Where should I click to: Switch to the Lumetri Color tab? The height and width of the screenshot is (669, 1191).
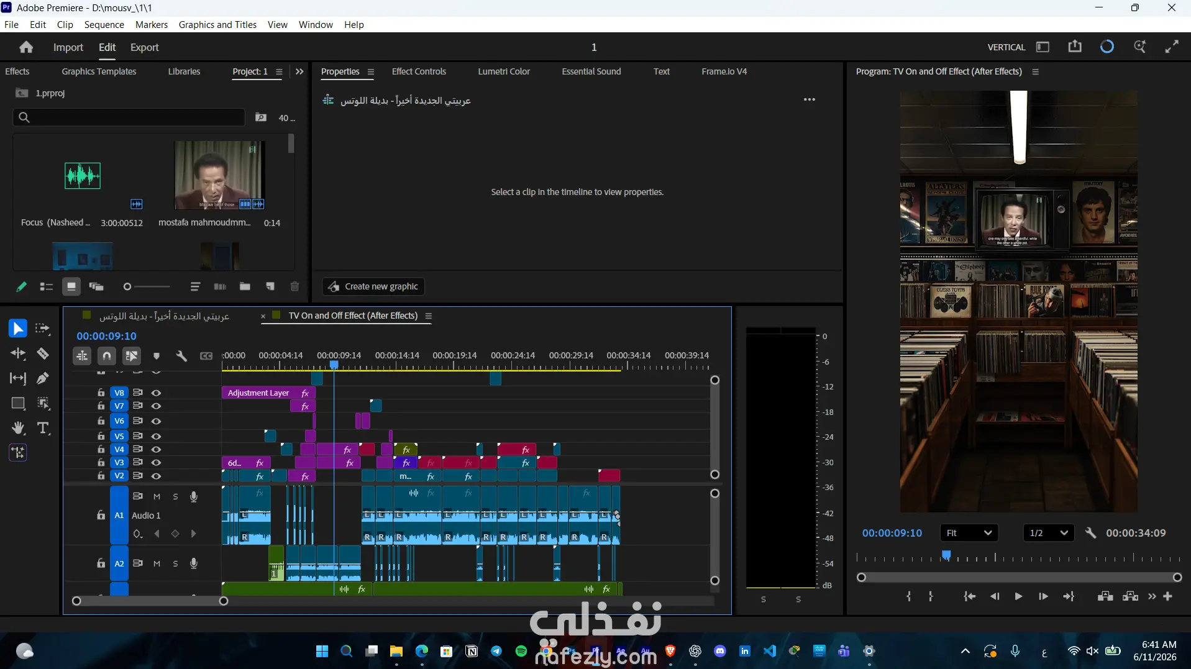pos(504,71)
